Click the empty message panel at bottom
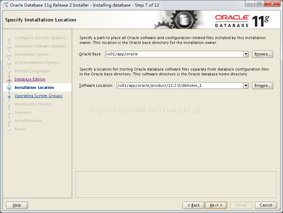Screen dimensions: 283x213 click(x=176, y=184)
